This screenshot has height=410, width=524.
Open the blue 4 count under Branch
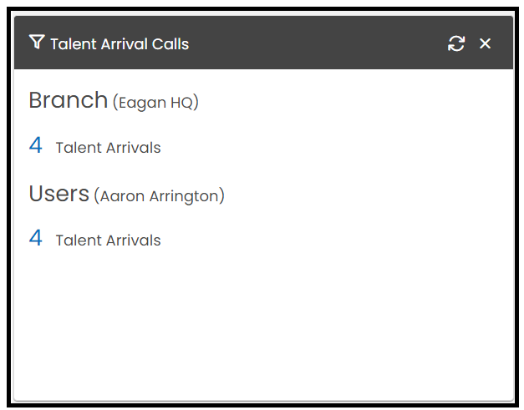[36, 145]
